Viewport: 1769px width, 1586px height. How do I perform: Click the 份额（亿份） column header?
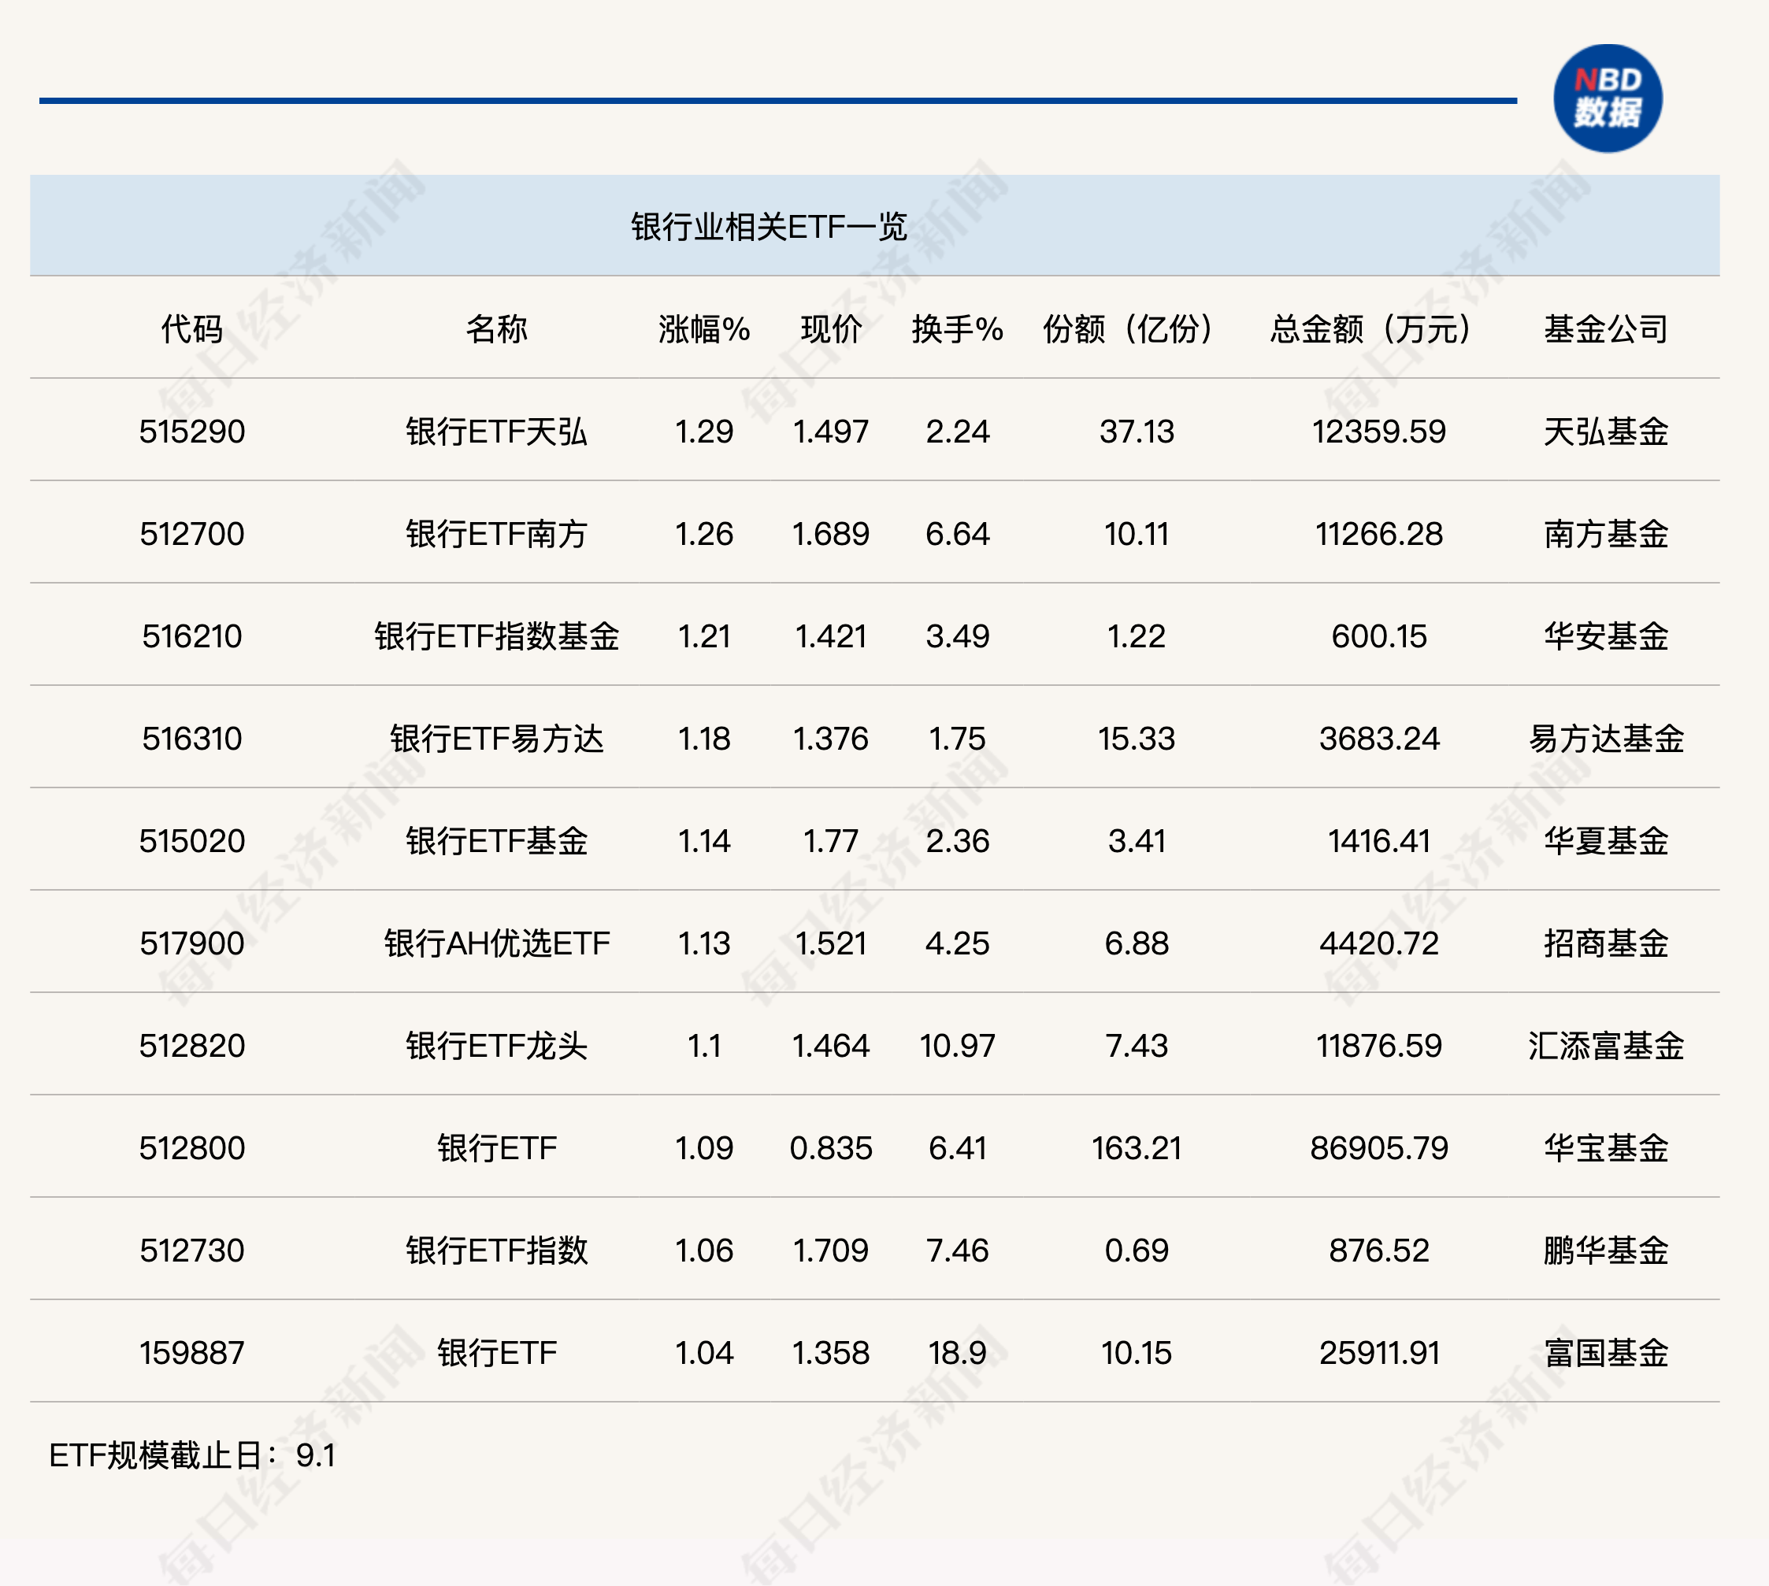tap(1129, 329)
